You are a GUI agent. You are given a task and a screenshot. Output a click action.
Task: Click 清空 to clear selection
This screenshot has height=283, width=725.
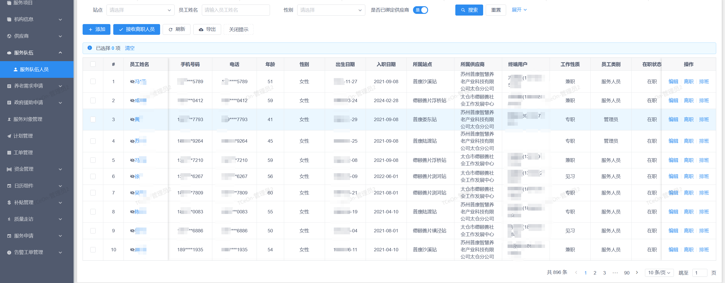pyautogui.click(x=130, y=48)
